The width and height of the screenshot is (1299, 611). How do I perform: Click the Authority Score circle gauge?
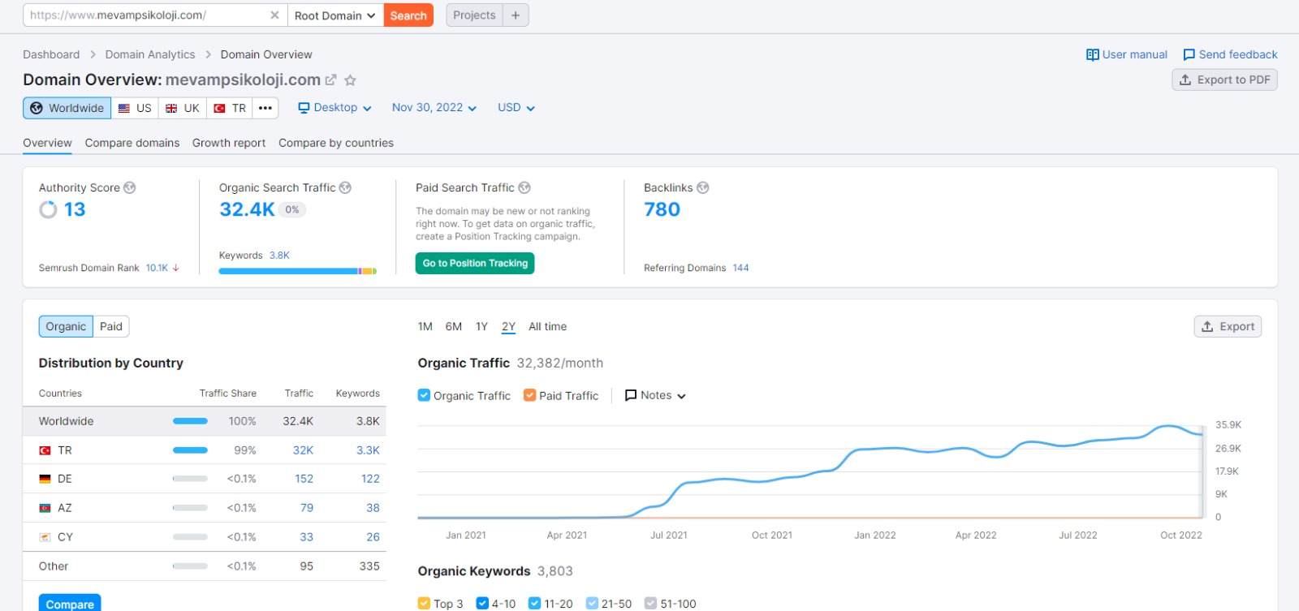click(x=48, y=209)
